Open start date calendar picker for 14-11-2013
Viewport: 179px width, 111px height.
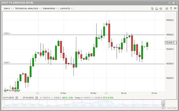[17, 98]
